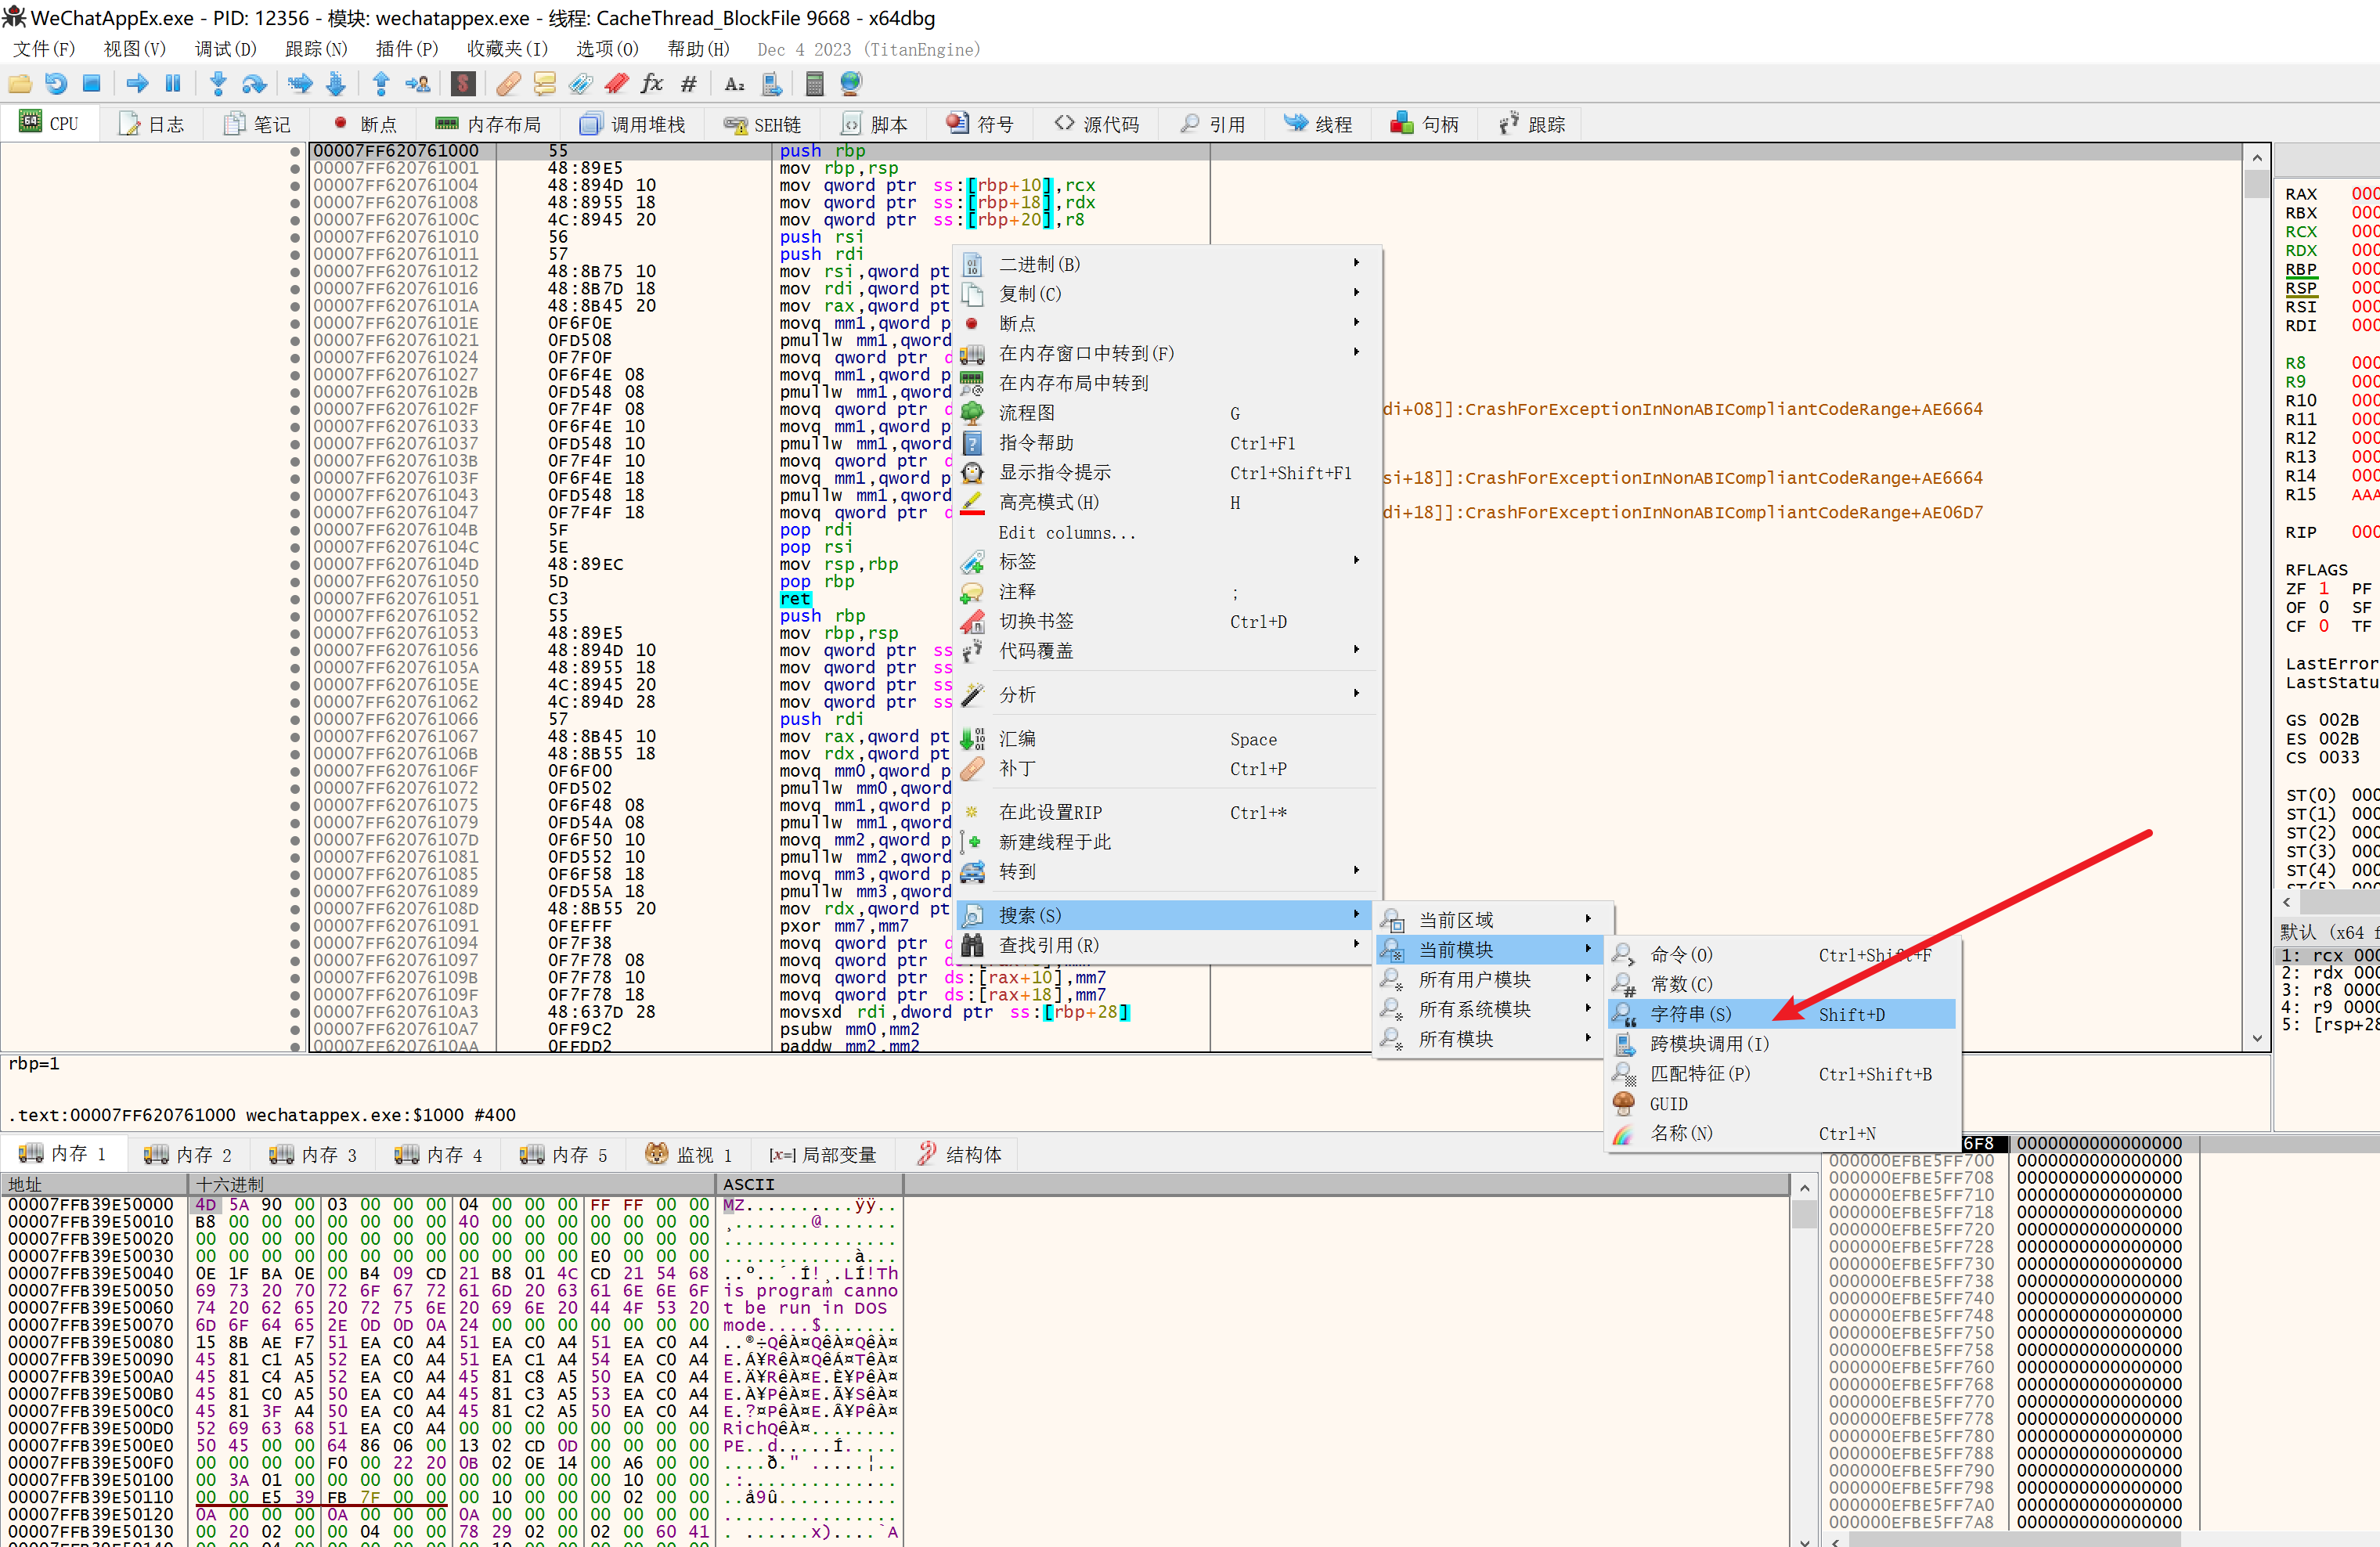Viewport: 2380px width, 1547px height.
Task: Expand the 断点 context submenu arrow
Action: click(1356, 323)
